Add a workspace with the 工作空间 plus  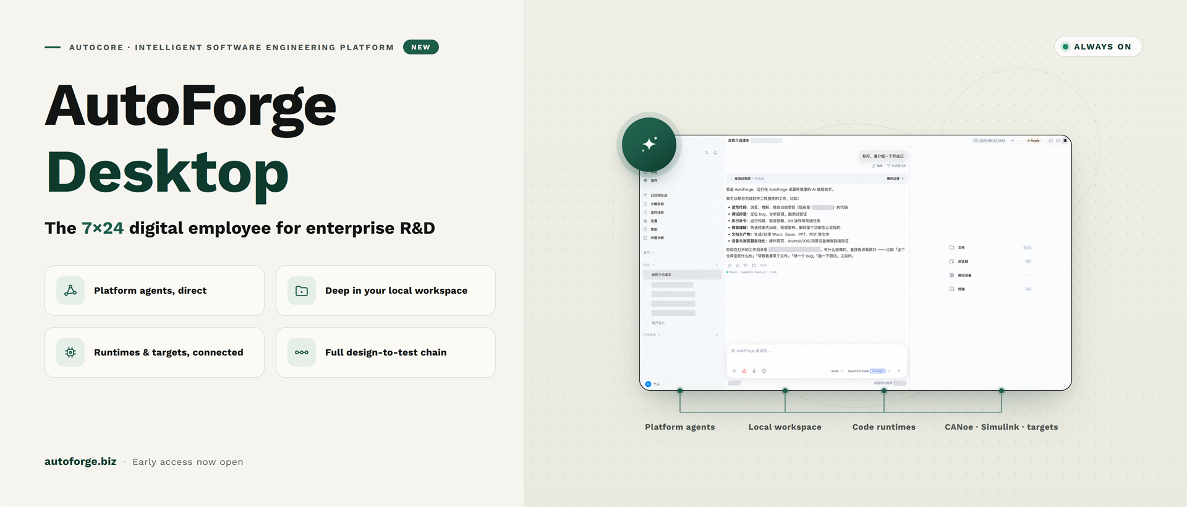[717, 334]
